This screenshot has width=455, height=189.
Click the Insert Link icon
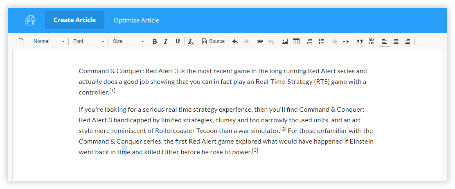tap(260, 41)
